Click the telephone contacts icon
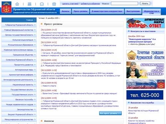 (x=54, y=4)
